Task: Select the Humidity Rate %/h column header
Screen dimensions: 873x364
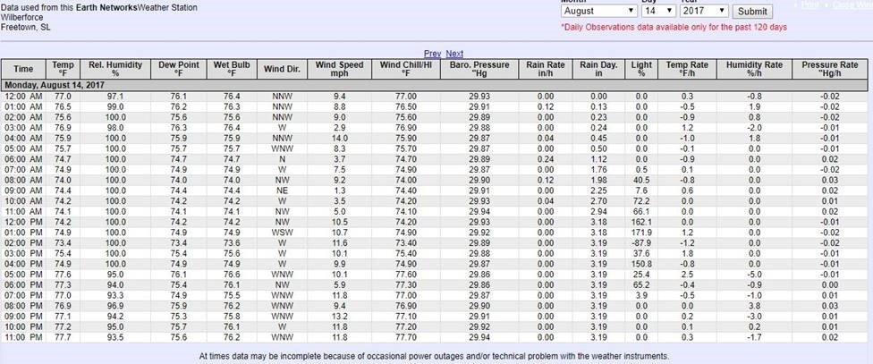Action: click(754, 69)
